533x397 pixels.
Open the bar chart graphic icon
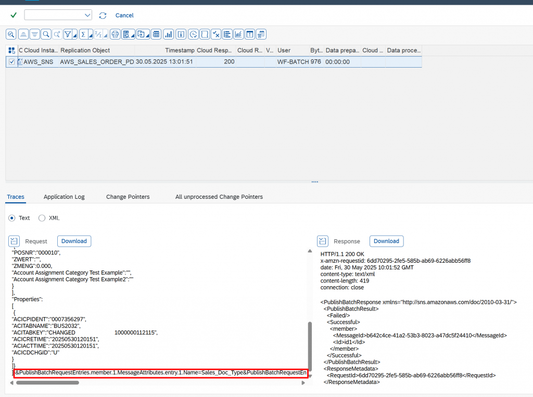pos(168,34)
